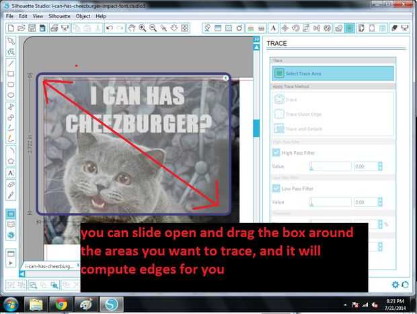
Task: Click the Undo arrow icon
Action: (x=110, y=28)
